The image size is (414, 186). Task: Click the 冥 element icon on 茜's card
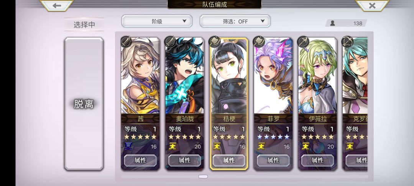[x=128, y=146]
